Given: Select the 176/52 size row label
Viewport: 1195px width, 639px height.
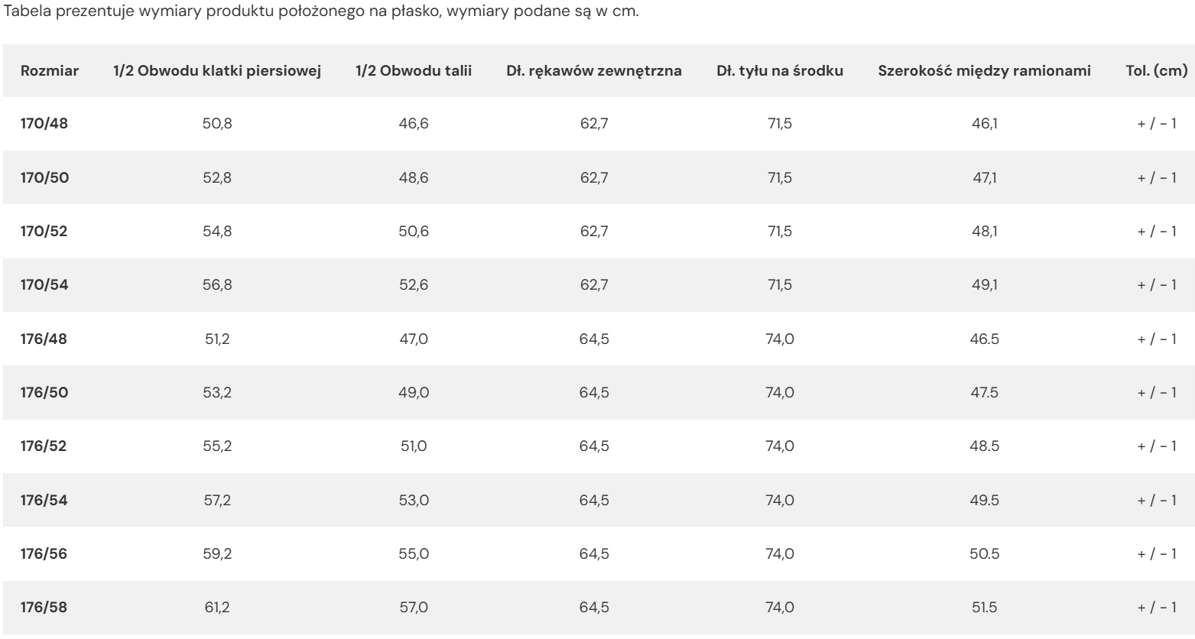Looking at the screenshot, I should [x=44, y=446].
